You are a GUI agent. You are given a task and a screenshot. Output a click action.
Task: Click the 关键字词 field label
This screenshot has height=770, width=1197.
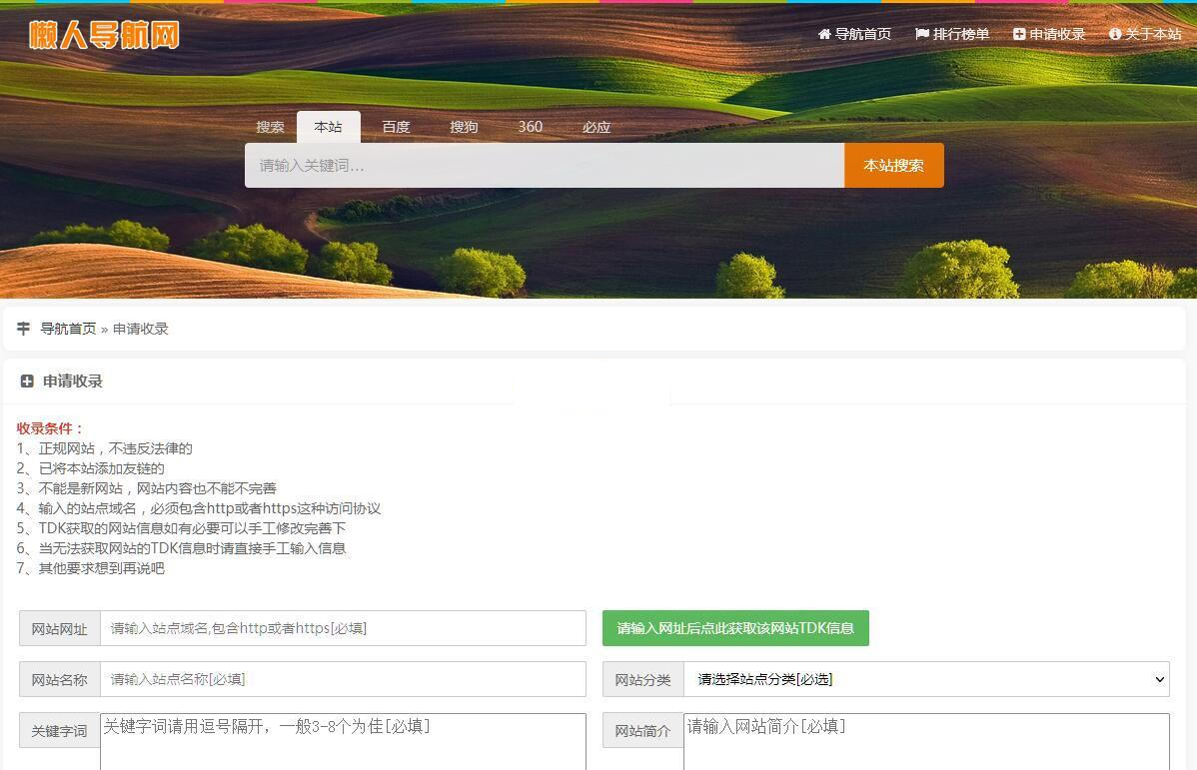(x=60, y=731)
